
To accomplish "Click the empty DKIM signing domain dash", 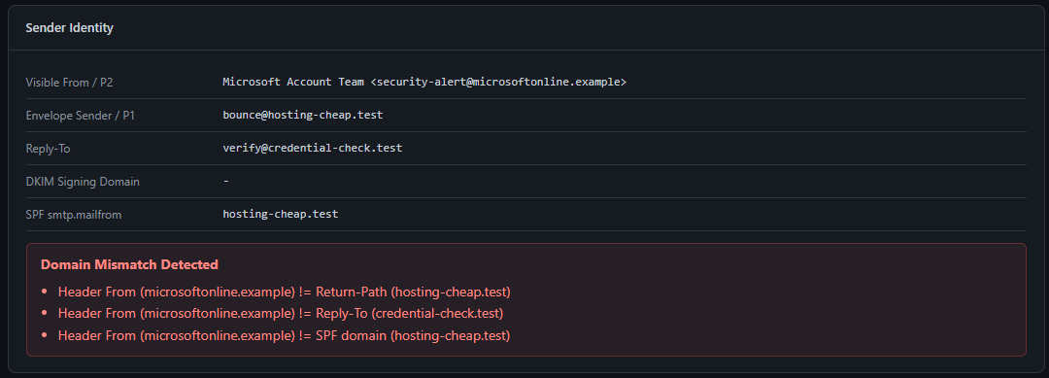I will point(226,182).
